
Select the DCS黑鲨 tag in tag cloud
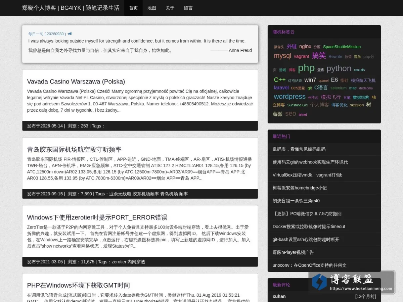coord(298,88)
